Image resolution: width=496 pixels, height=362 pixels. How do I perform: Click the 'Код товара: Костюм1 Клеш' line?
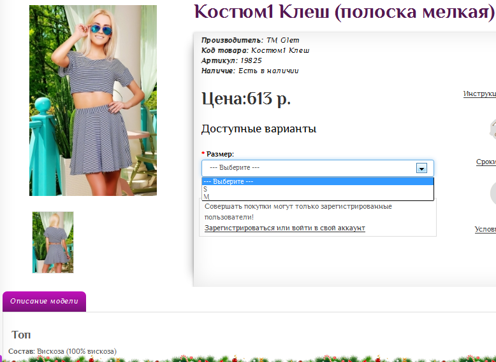[x=255, y=50]
